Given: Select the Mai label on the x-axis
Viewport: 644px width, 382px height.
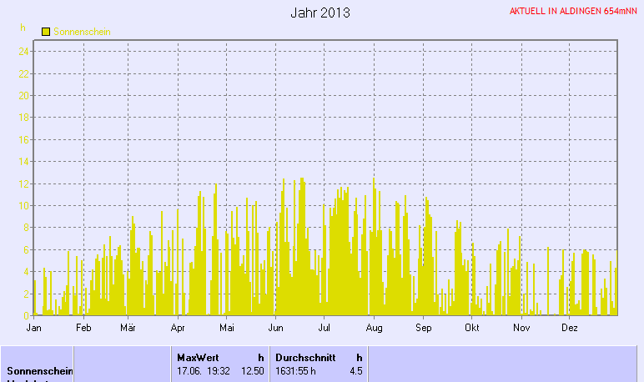Looking at the screenshot, I should click(225, 328).
